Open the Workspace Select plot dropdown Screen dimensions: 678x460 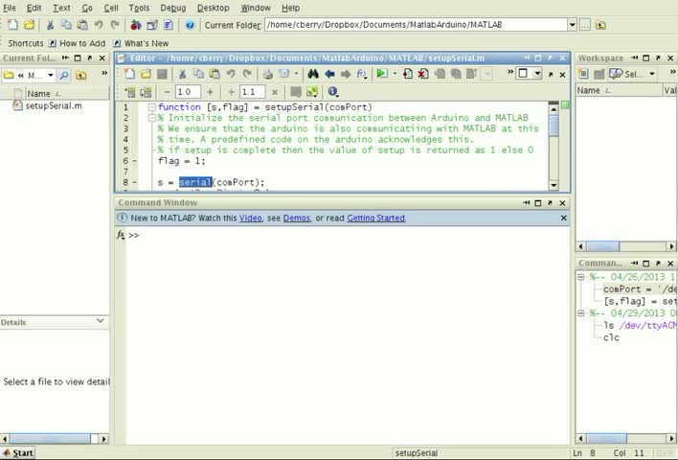click(x=651, y=74)
